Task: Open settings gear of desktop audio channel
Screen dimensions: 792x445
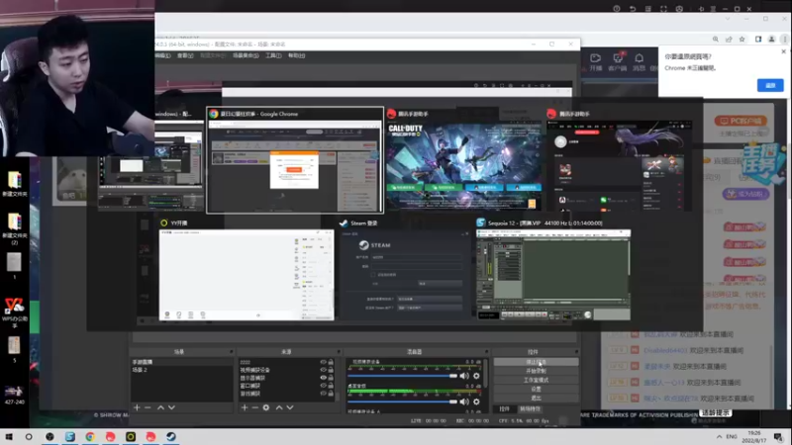Action: point(476,401)
